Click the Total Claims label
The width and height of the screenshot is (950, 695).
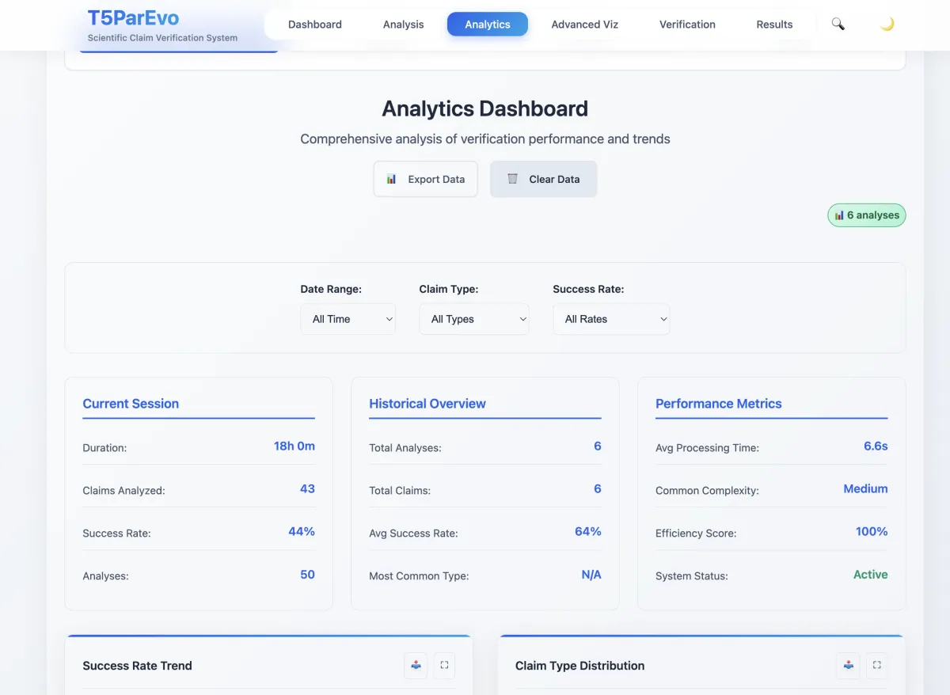pyautogui.click(x=400, y=491)
